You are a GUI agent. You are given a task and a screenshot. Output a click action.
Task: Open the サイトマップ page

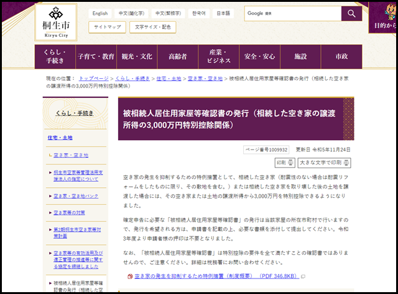tap(106, 27)
